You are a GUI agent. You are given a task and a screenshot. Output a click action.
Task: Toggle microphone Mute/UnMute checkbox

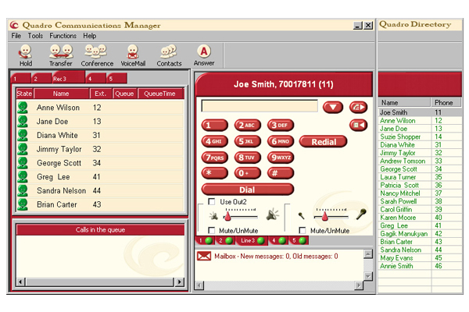click(x=303, y=231)
